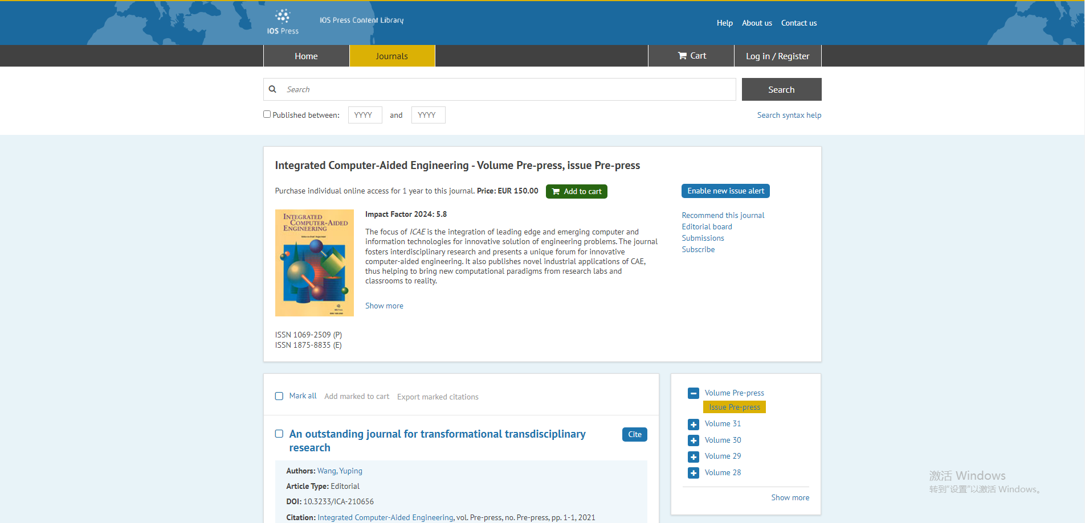Open the Editorial board link

tap(707, 227)
